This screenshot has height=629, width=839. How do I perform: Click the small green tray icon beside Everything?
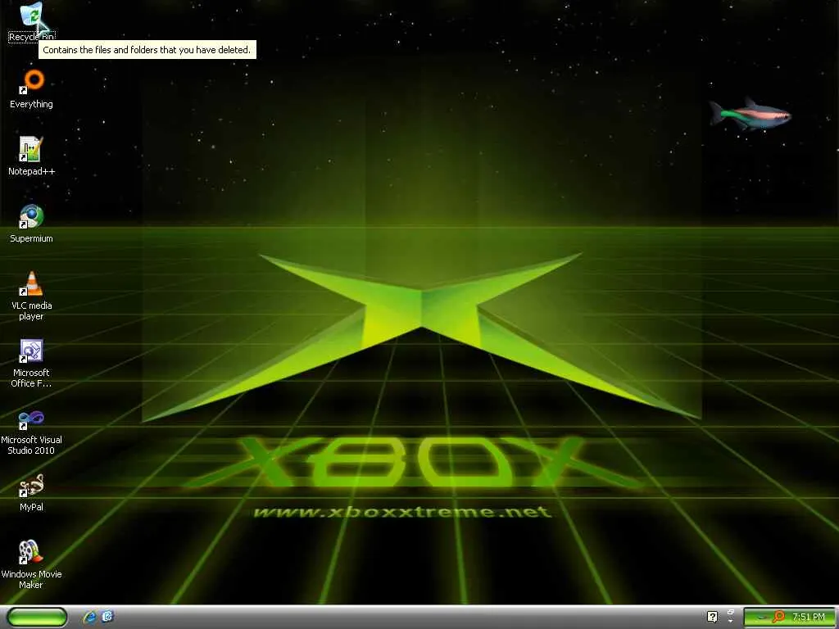pos(763,618)
